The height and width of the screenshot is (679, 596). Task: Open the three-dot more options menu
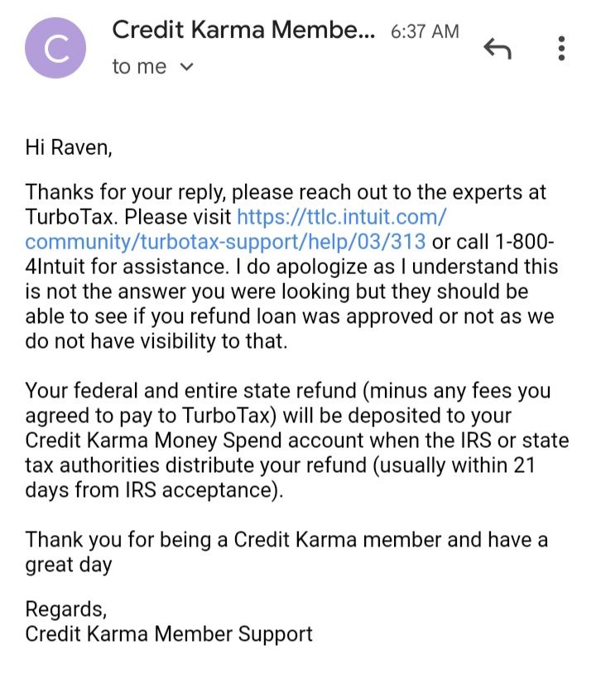(x=561, y=48)
